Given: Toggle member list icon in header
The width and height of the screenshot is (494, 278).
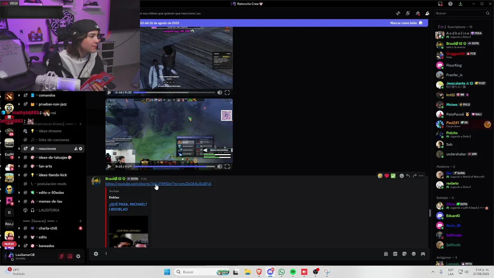Looking at the screenshot, I should tap(427, 13).
